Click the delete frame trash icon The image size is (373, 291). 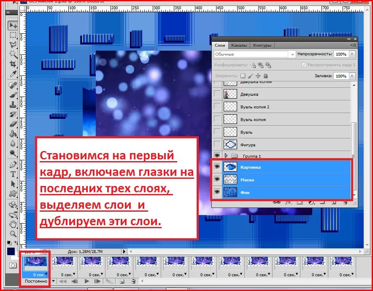133,281
